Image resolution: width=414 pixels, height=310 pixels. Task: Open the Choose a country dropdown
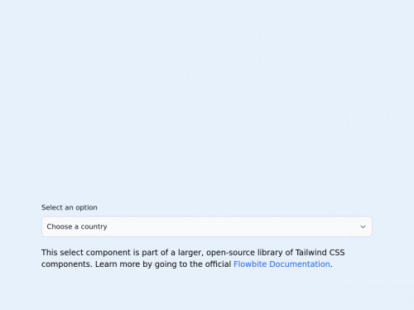(x=207, y=226)
